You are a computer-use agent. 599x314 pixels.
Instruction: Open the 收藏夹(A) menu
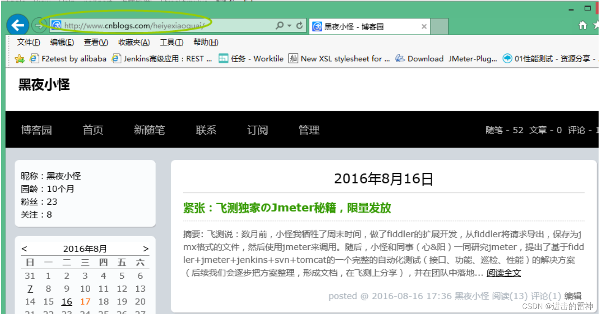pyautogui.click(x=134, y=42)
